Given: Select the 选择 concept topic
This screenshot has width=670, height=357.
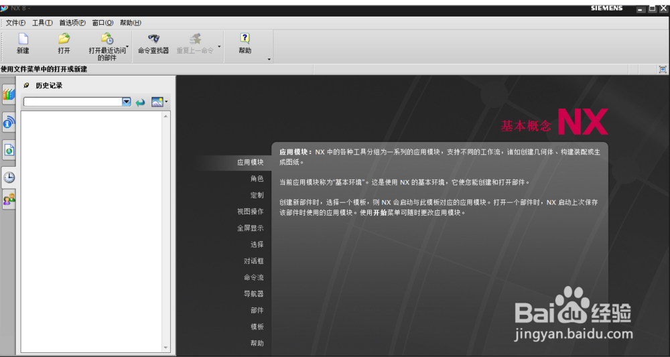Looking at the screenshot, I should [257, 244].
